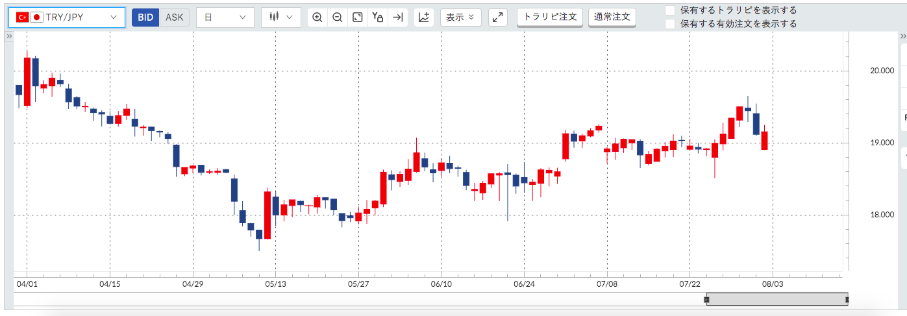Click the left handle of range scrollbar
This screenshot has height=316, width=907.
coord(707,299)
